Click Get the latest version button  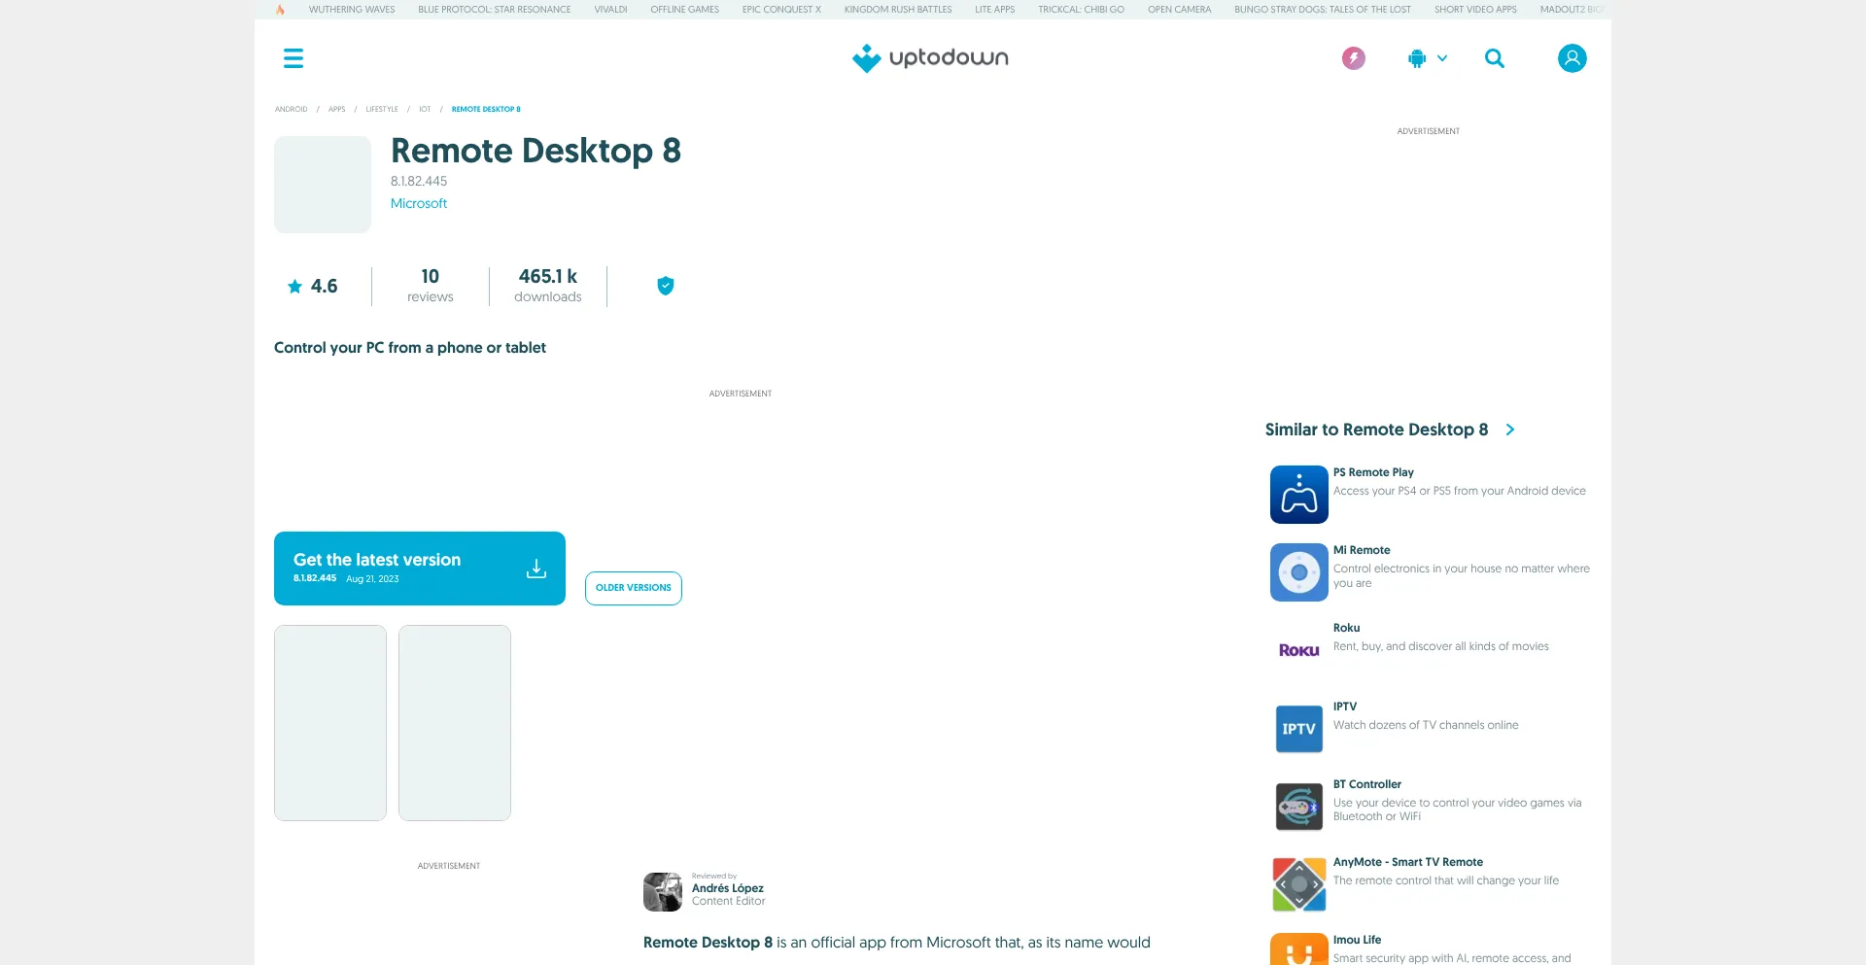pyautogui.click(x=419, y=569)
